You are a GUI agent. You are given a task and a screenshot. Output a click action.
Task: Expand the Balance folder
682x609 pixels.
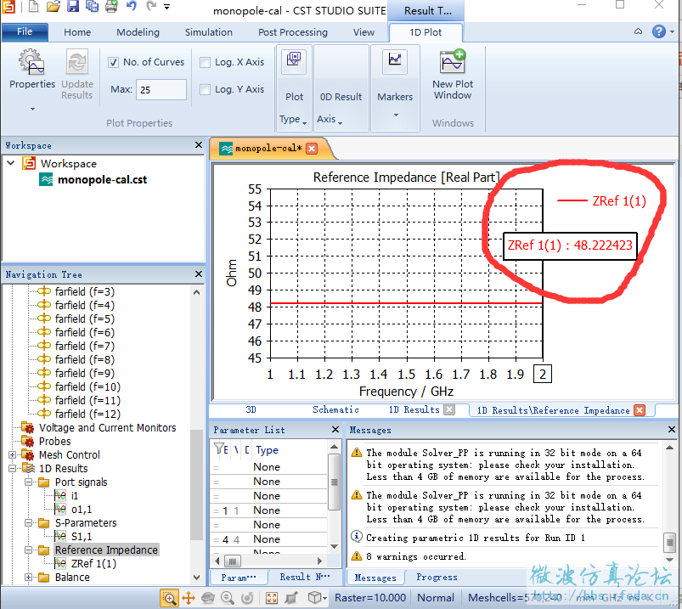coord(28,578)
